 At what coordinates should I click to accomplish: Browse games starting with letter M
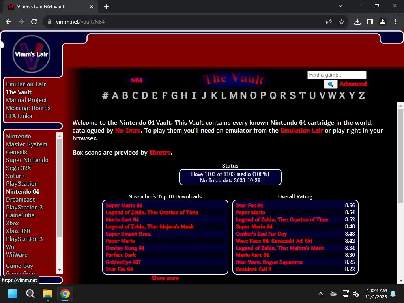click(234, 95)
